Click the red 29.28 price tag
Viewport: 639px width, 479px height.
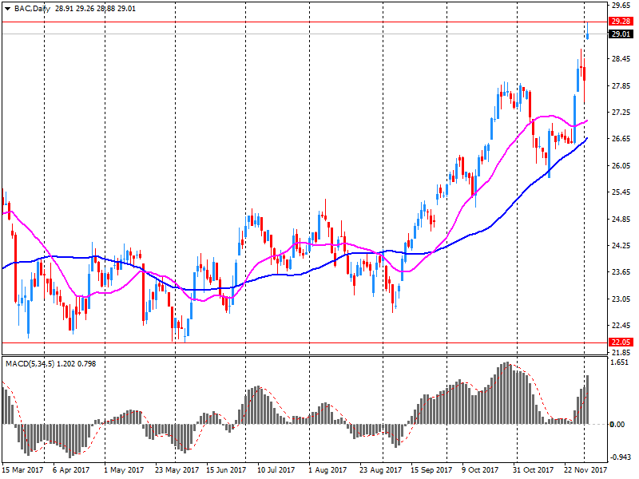(621, 22)
